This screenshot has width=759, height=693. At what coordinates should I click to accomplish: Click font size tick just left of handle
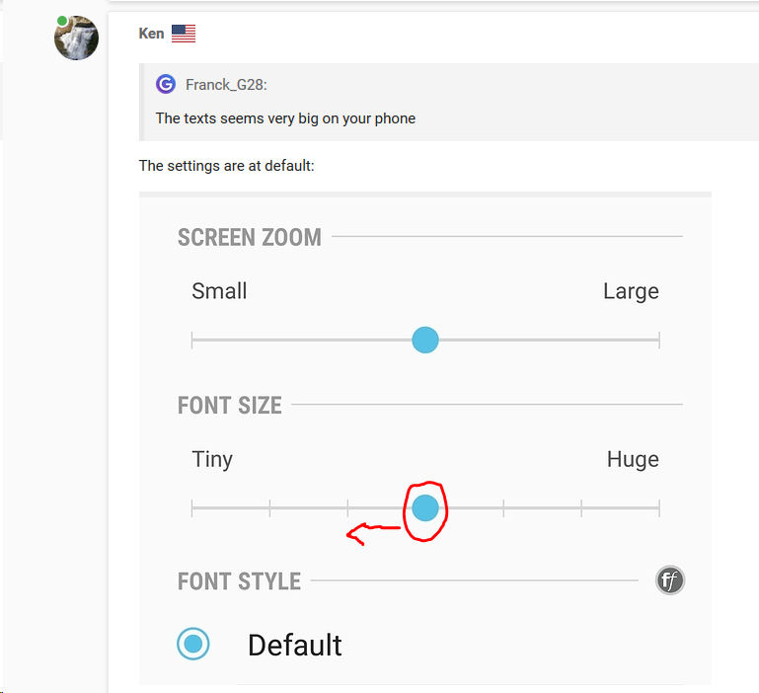point(347,508)
